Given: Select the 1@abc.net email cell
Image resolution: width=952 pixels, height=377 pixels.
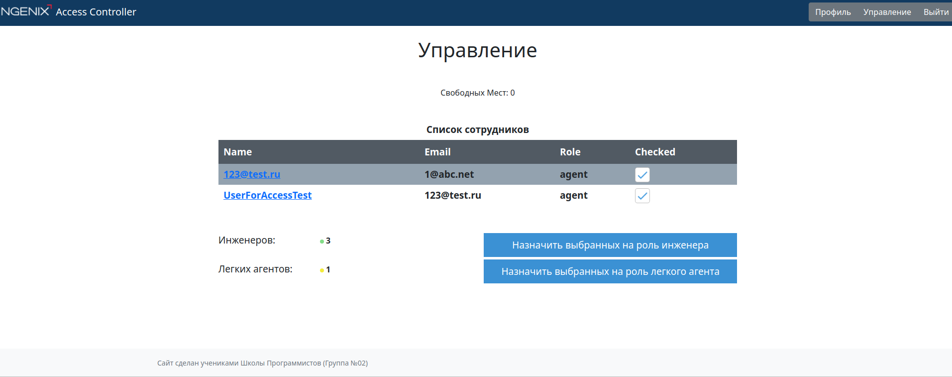Looking at the screenshot, I should (449, 174).
